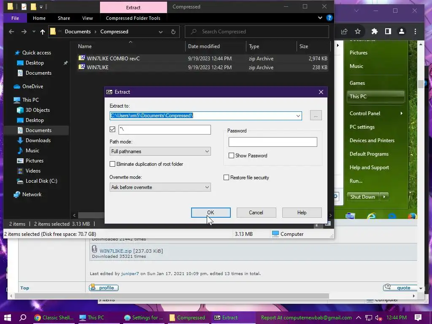Click the forum quote button

pyautogui.click(x=400, y=288)
